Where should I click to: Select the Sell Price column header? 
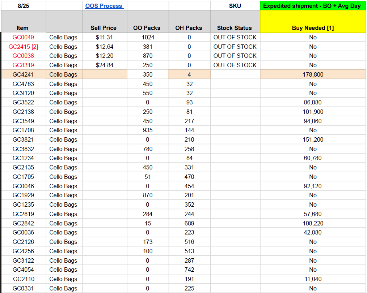pos(104,28)
